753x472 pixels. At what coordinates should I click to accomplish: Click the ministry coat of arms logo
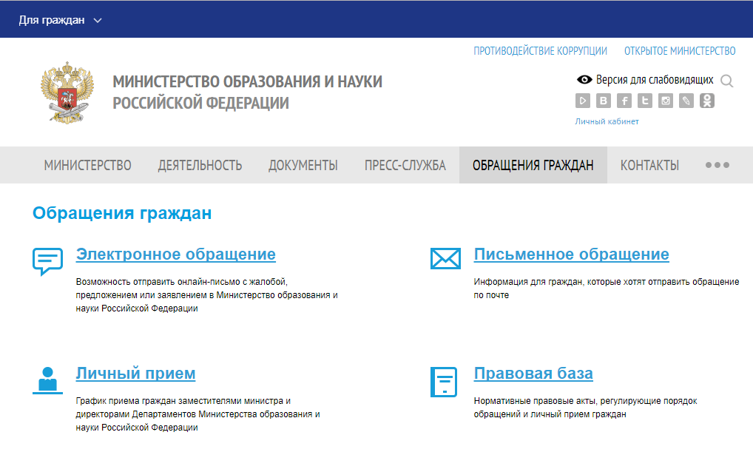[67, 92]
